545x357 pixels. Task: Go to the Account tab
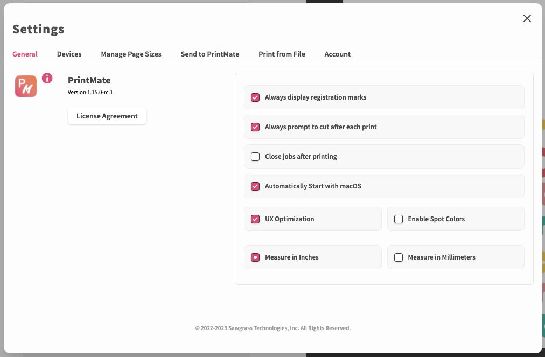point(338,54)
